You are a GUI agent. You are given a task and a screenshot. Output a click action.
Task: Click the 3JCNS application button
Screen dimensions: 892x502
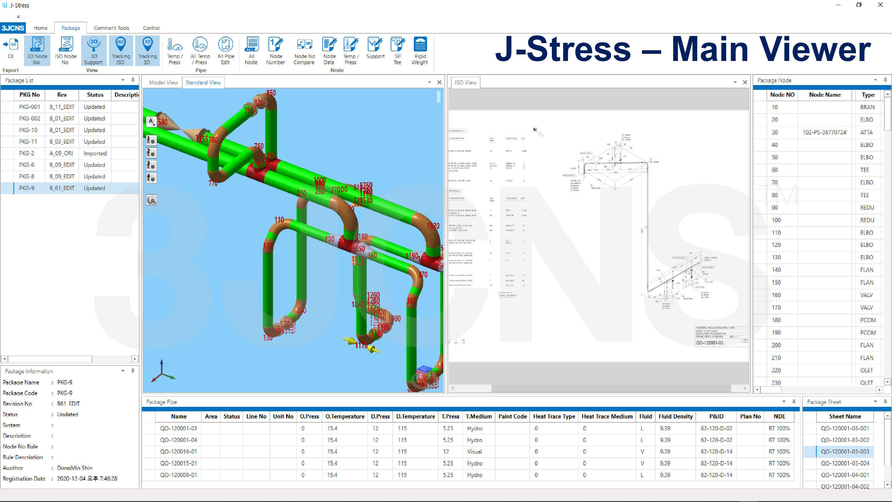13,28
